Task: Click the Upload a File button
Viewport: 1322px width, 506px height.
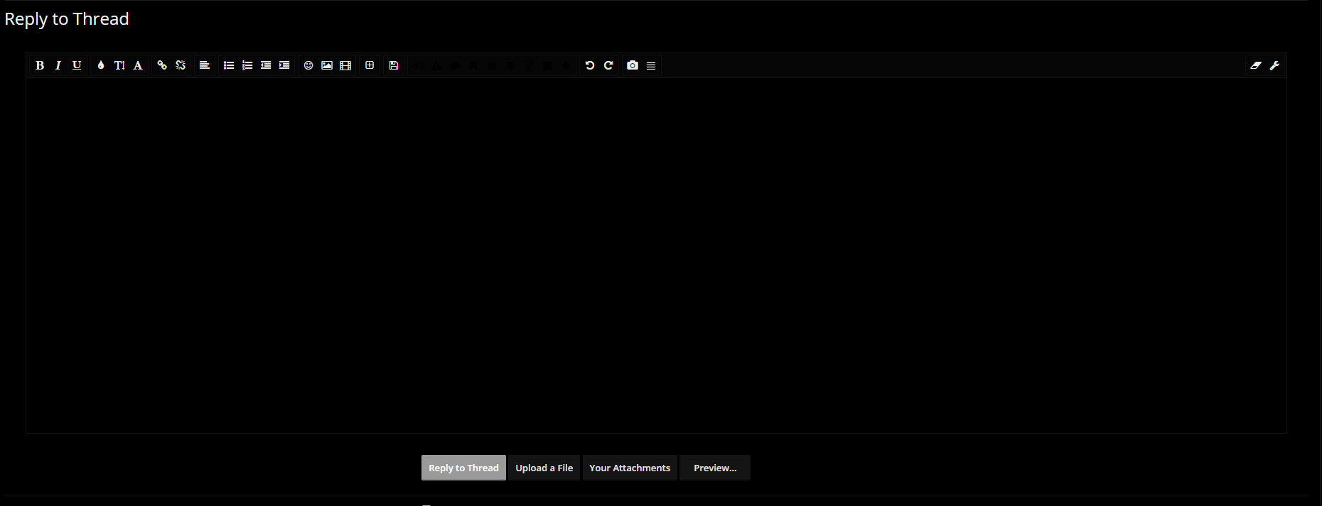Action: click(544, 468)
